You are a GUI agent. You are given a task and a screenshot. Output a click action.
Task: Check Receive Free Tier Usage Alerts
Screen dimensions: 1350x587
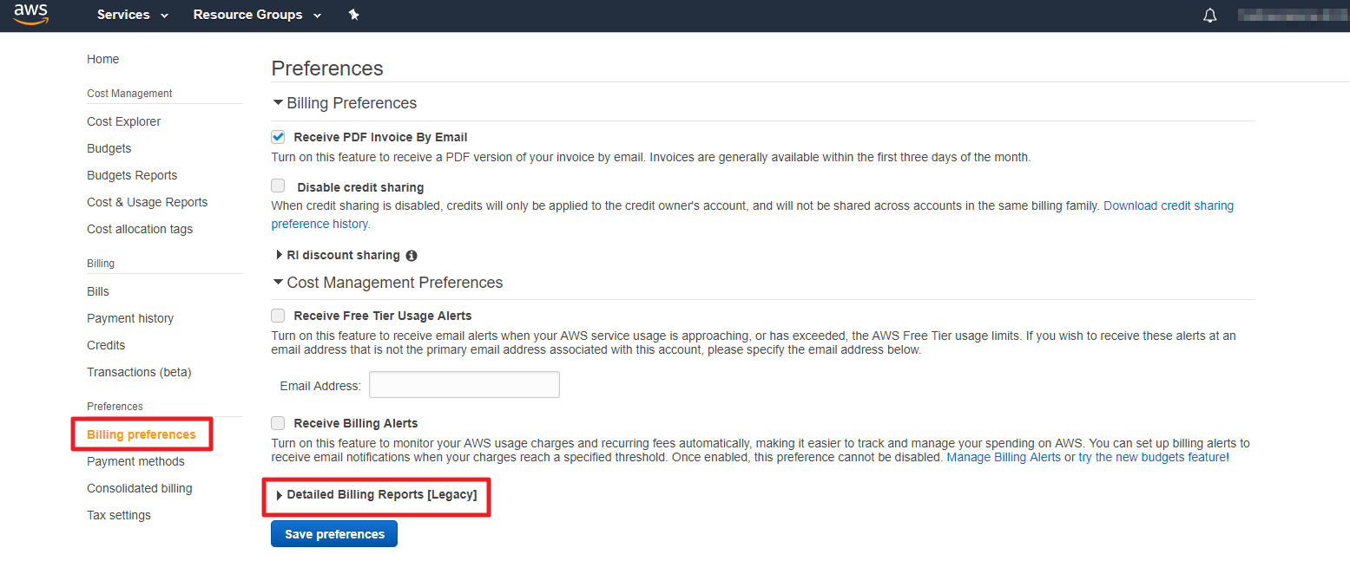[278, 316]
